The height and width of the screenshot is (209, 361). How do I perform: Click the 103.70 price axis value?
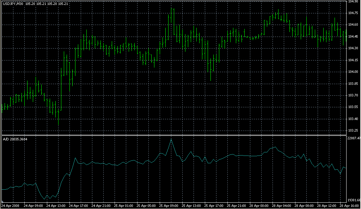353,95
